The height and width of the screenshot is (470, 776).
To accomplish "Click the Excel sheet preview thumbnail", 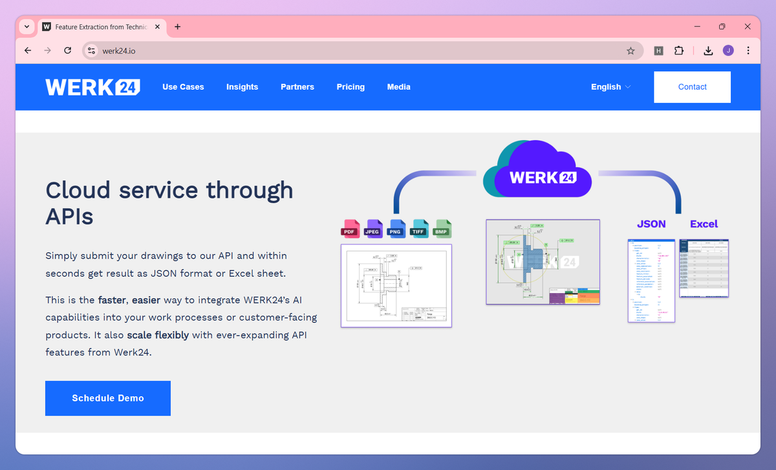I will (704, 268).
